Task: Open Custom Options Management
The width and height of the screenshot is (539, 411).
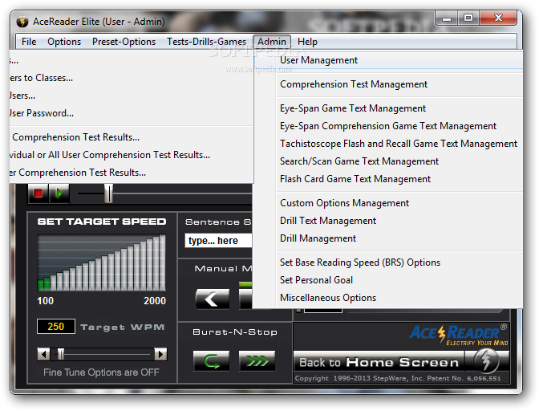Action: (388, 203)
